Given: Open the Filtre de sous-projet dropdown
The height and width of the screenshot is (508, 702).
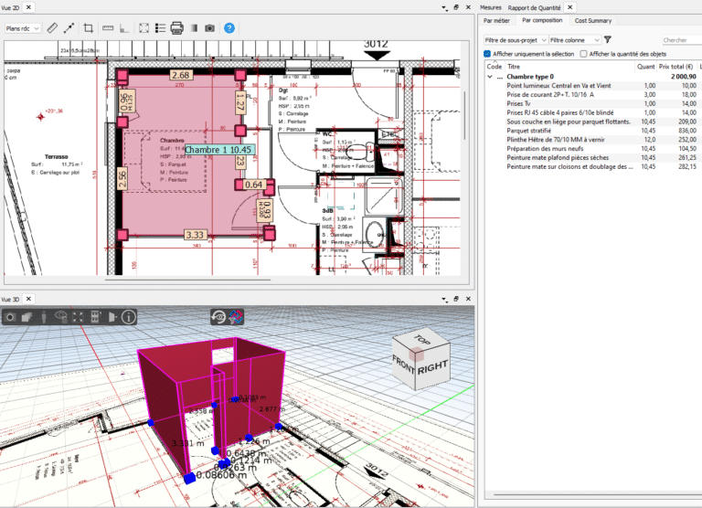Looking at the screenshot, I should (x=515, y=40).
